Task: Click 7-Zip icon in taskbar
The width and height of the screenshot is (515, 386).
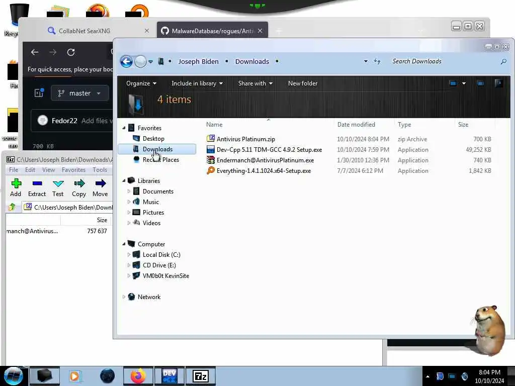Action: pyautogui.click(x=201, y=376)
